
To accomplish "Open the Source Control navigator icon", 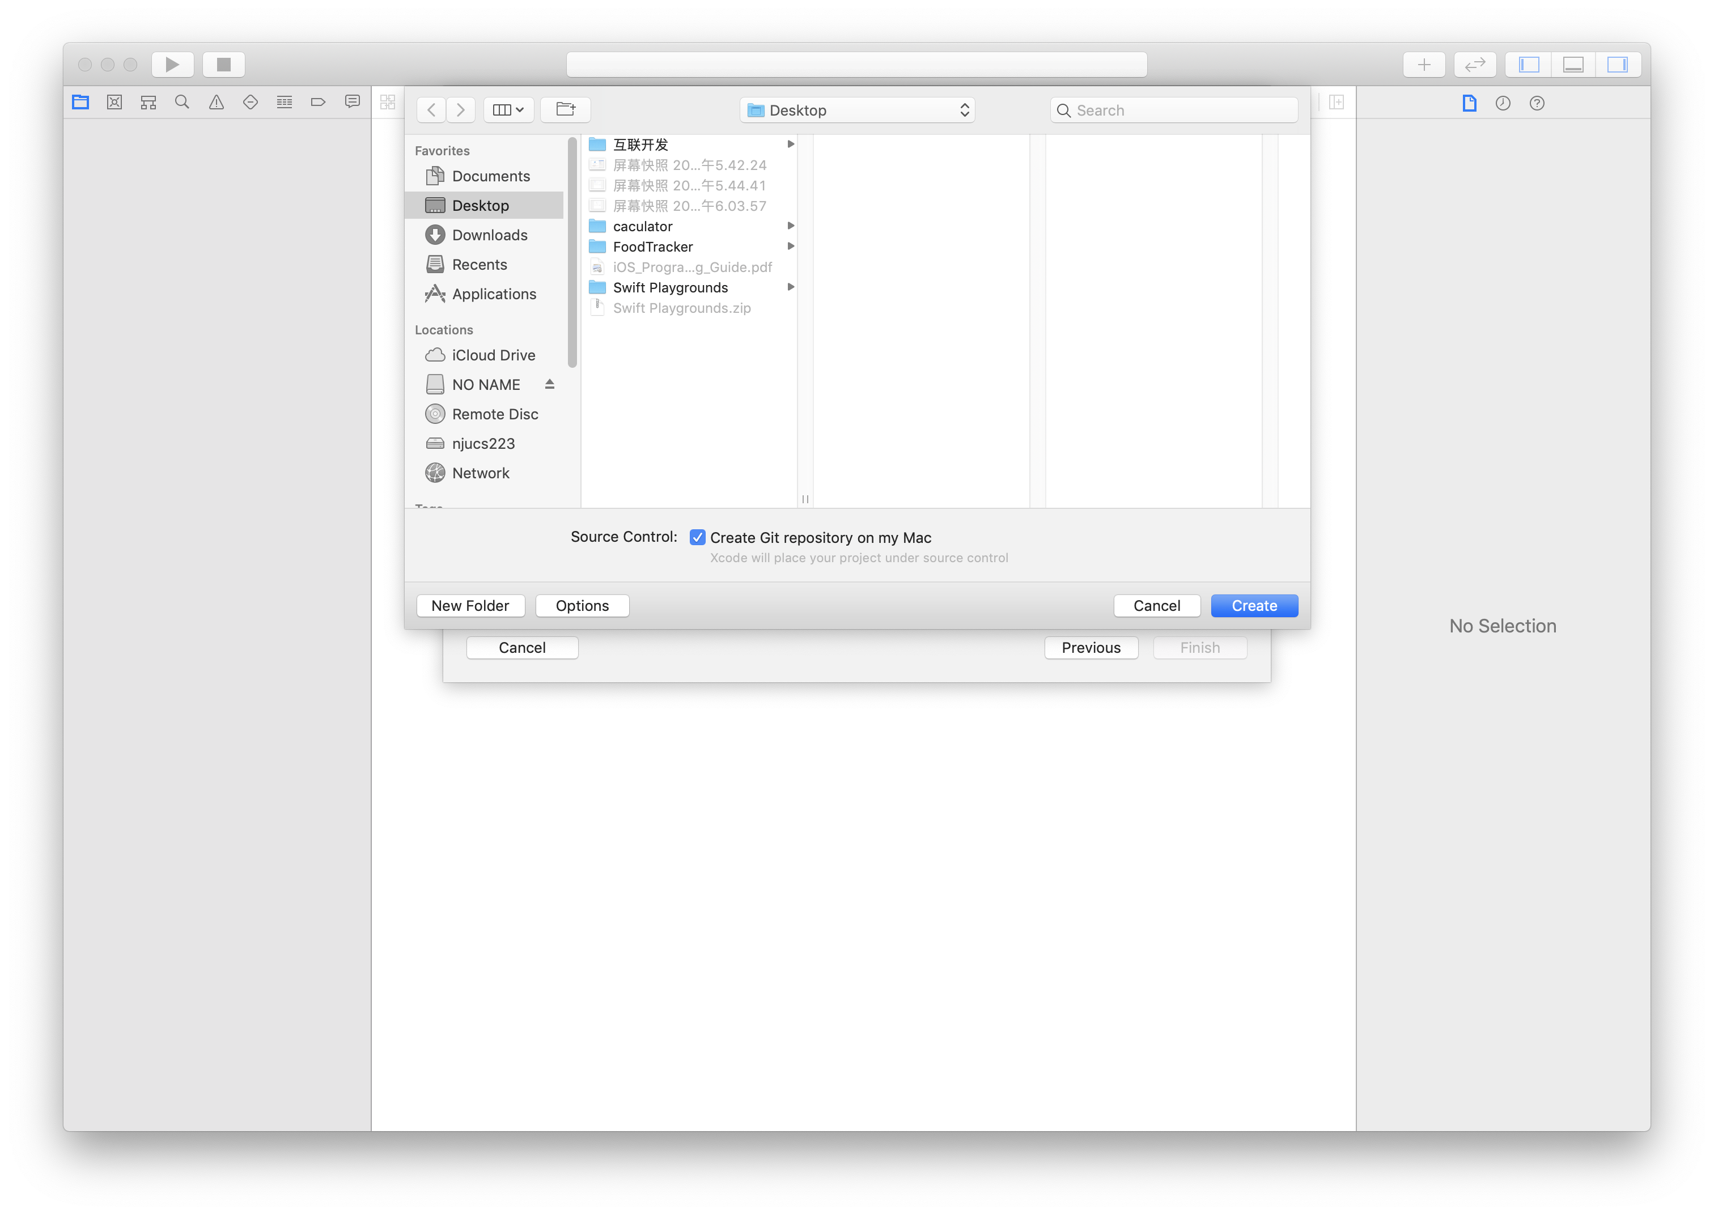I will pyautogui.click(x=114, y=103).
